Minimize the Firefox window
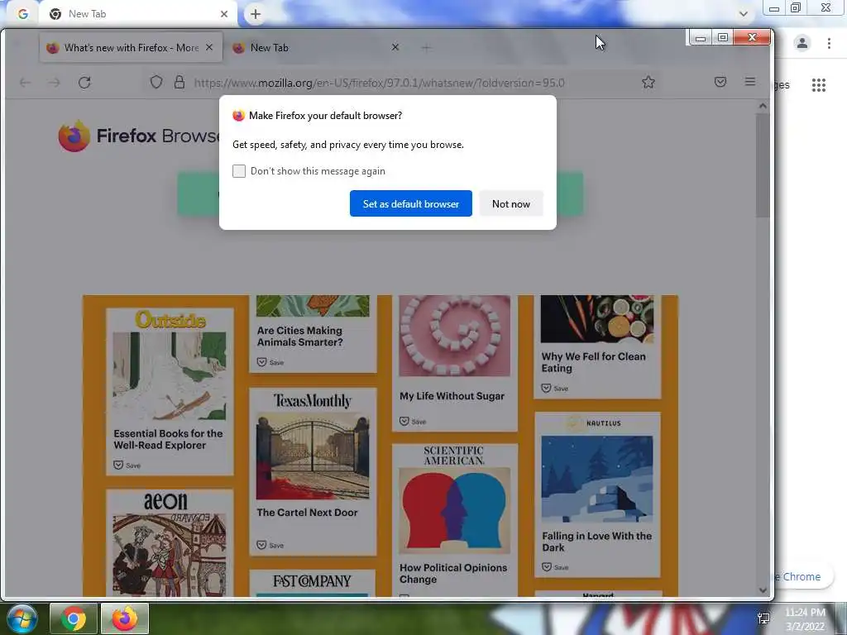The height and width of the screenshot is (635, 847). 701,37
